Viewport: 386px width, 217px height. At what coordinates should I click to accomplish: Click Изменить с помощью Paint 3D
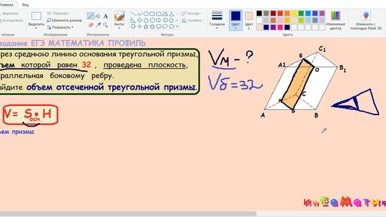tap(366, 20)
